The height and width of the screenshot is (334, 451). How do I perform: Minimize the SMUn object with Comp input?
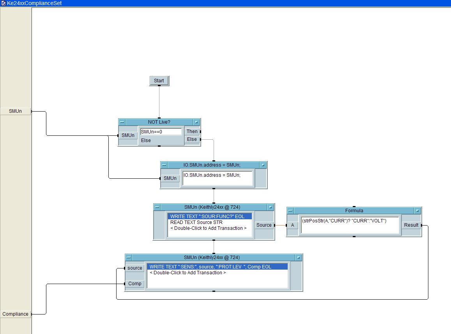(129, 258)
